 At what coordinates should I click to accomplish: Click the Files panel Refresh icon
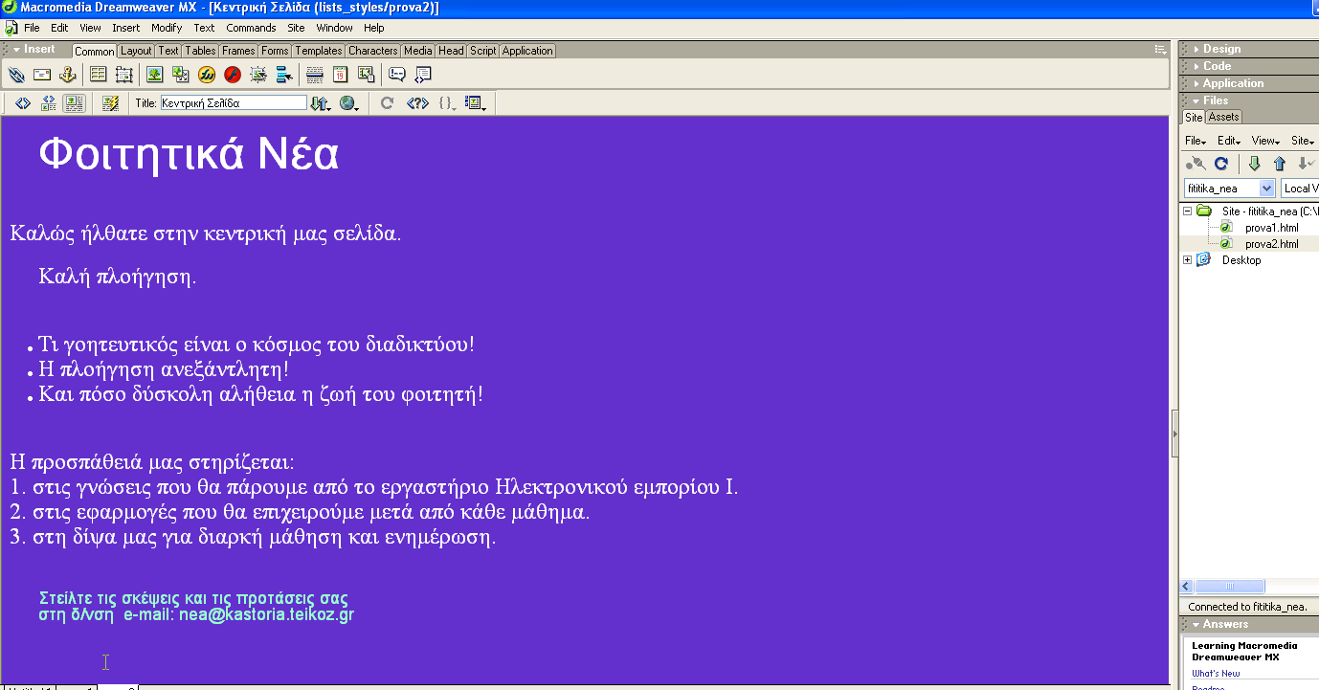[x=1220, y=164]
